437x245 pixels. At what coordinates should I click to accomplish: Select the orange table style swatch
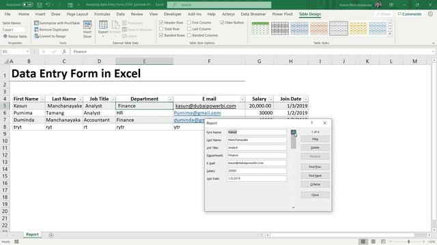[x=319, y=28]
